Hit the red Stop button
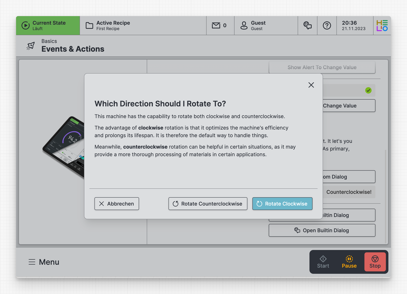 click(x=375, y=262)
